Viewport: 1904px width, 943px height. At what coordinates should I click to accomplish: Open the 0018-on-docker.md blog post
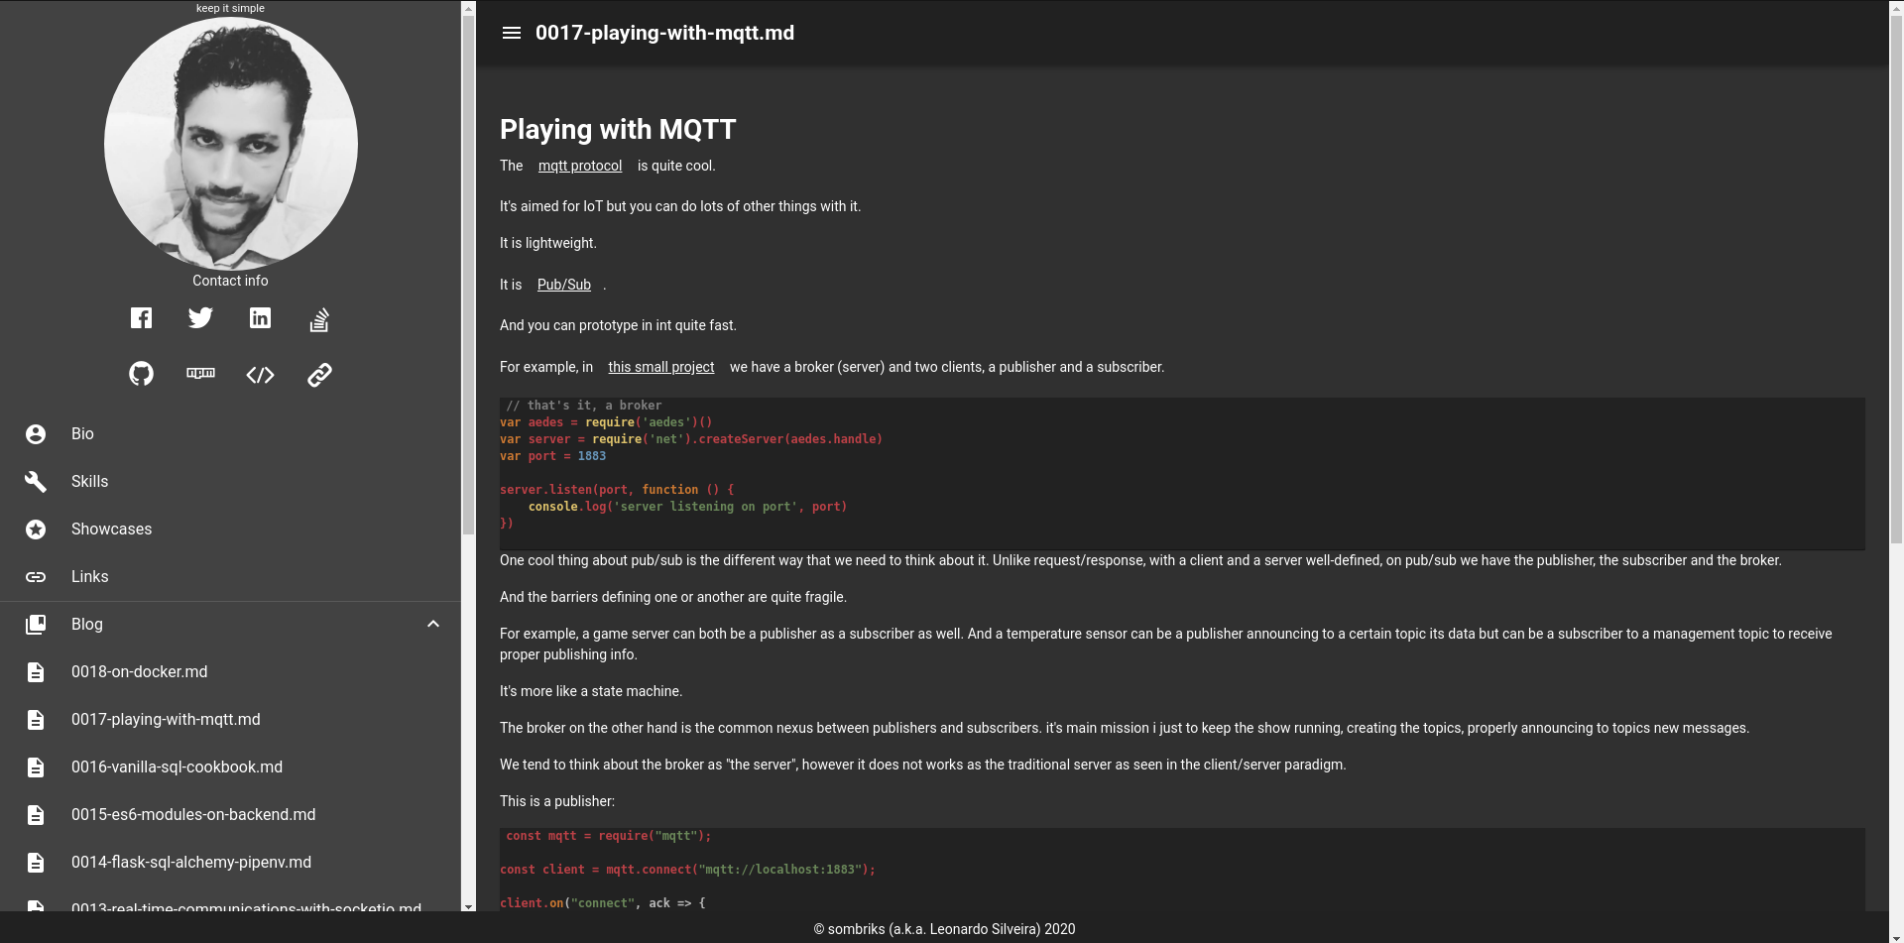139,671
